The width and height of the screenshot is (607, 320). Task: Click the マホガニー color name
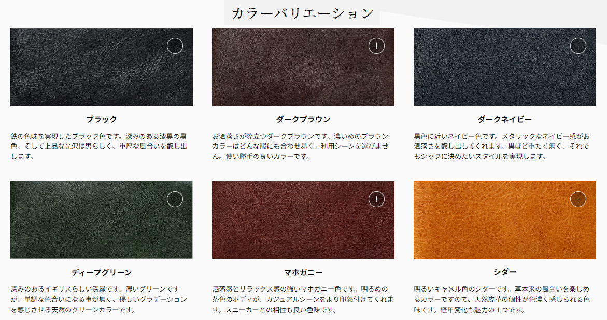[303, 272]
